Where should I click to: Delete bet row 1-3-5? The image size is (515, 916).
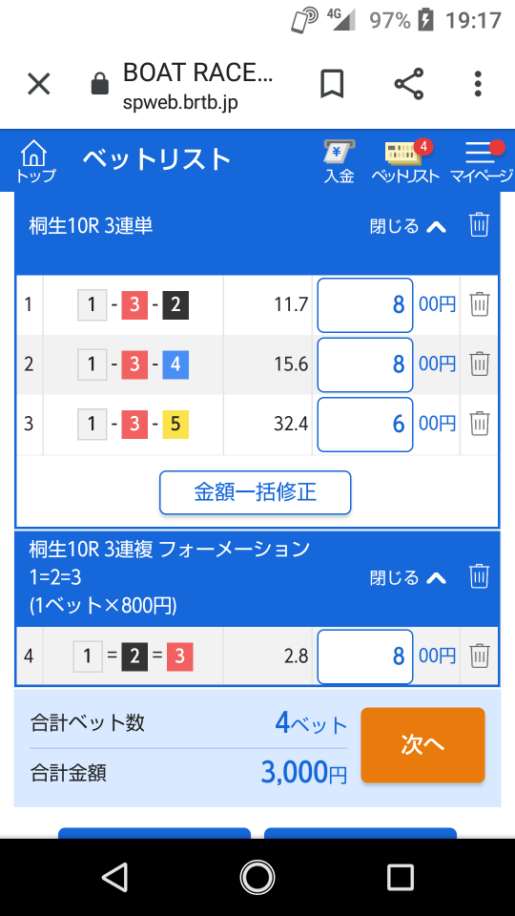(x=480, y=423)
